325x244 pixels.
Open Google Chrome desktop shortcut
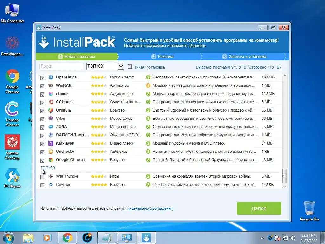(x=12, y=81)
